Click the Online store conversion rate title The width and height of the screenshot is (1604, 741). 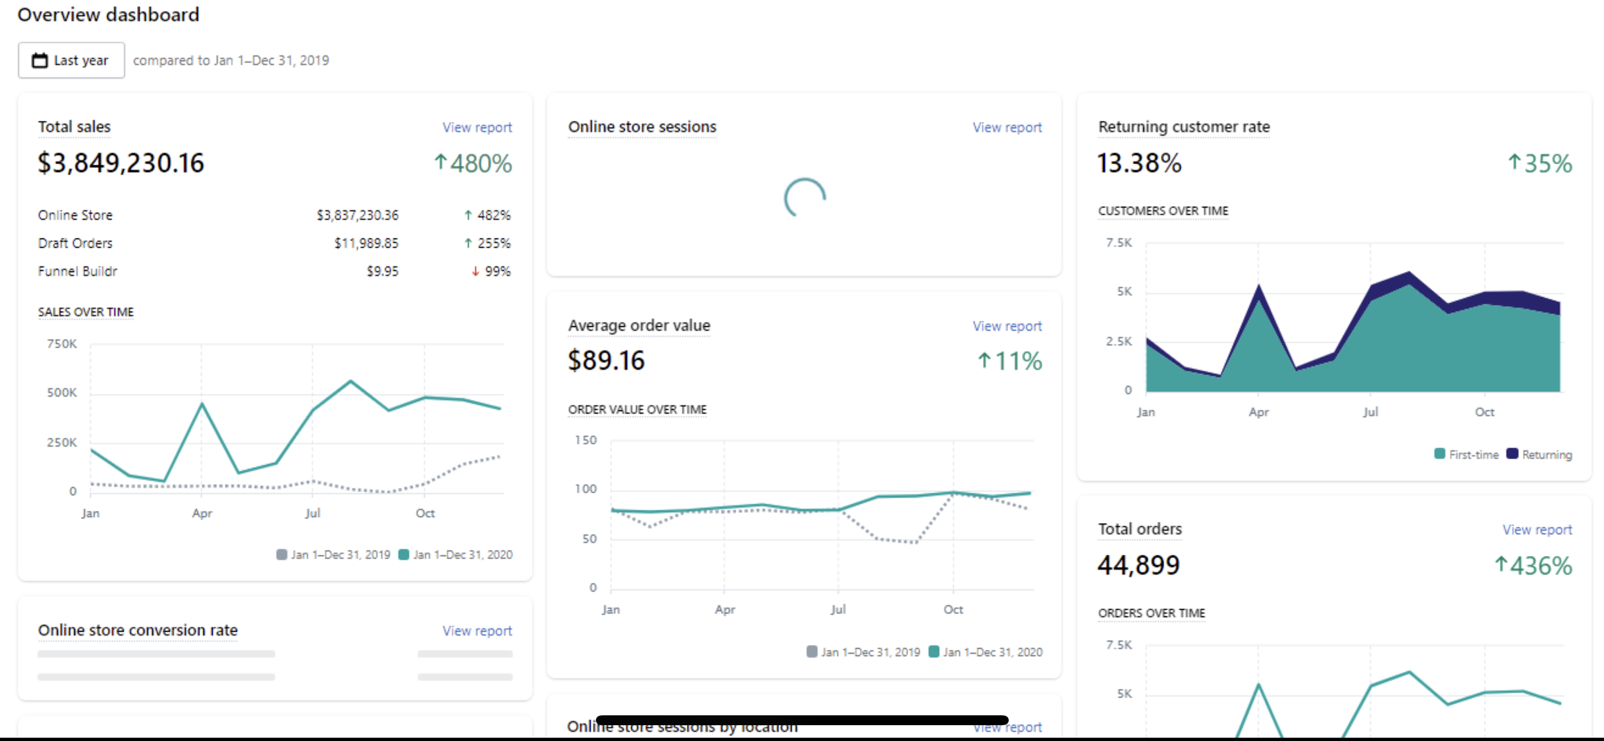pyautogui.click(x=138, y=630)
